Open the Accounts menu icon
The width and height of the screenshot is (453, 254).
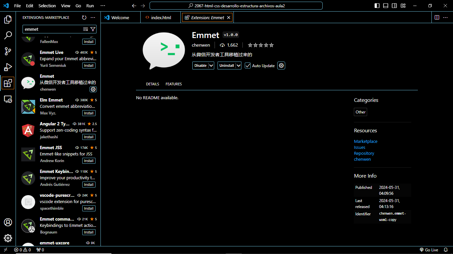pos(8,222)
